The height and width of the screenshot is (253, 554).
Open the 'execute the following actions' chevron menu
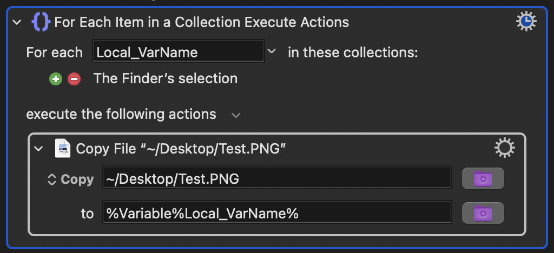click(236, 115)
